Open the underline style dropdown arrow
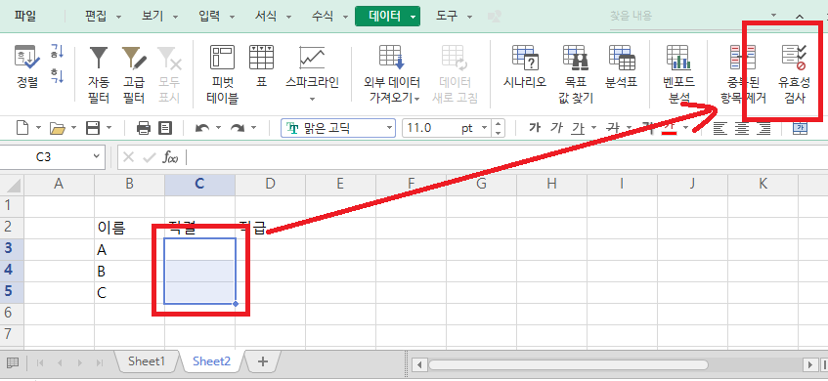Image resolution: width=828 pixels, height=381 pixels. click(593, 128)
